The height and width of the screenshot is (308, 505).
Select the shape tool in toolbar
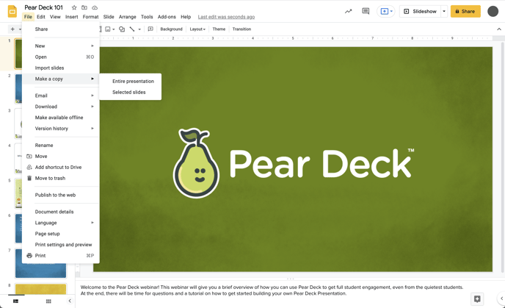122,29
